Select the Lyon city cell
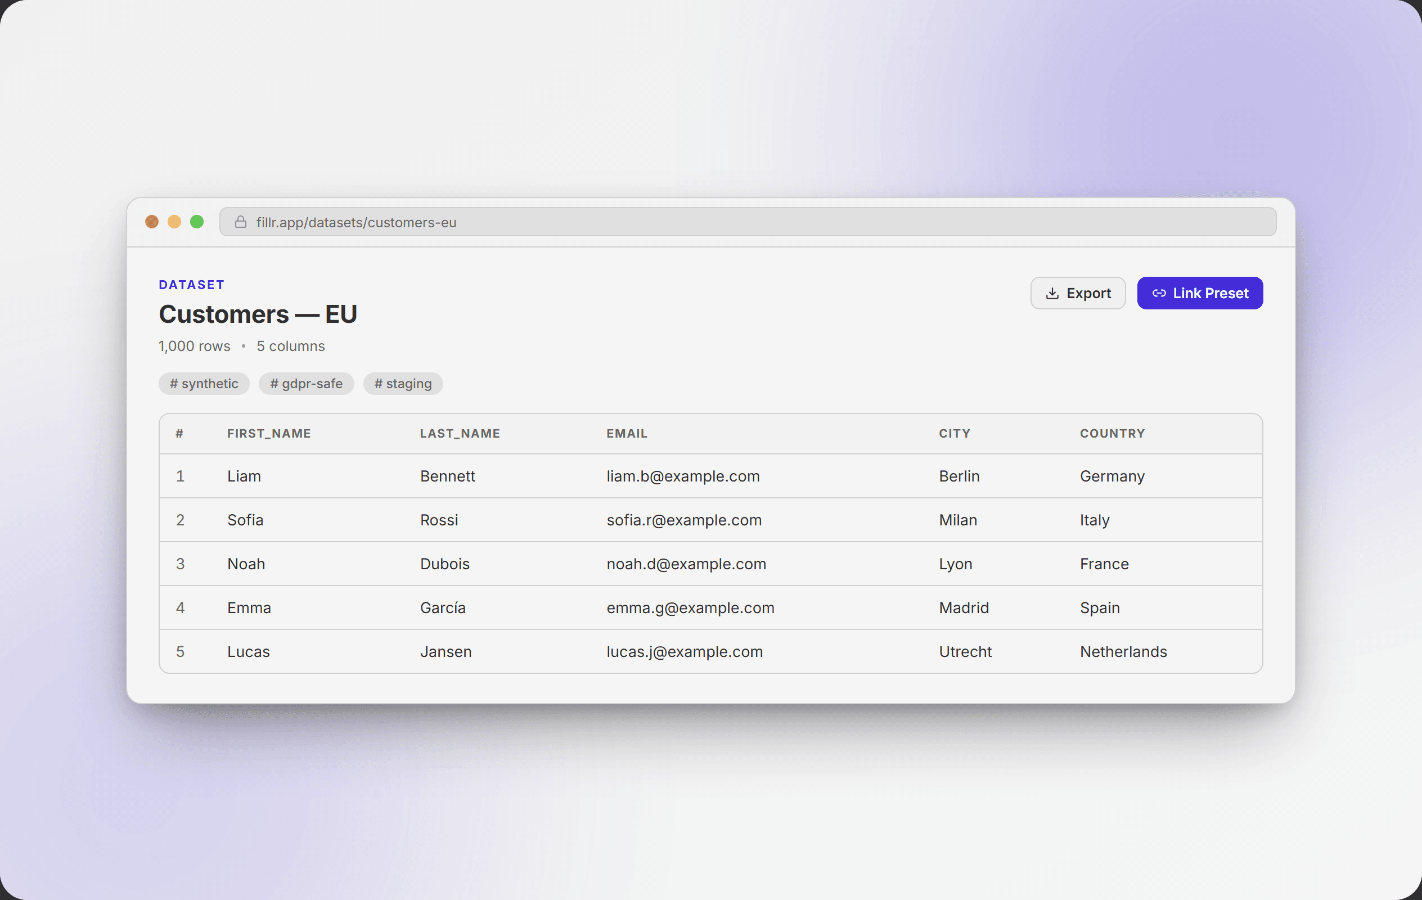This screenshot has height=900, width=1422. tap(956, 564)
